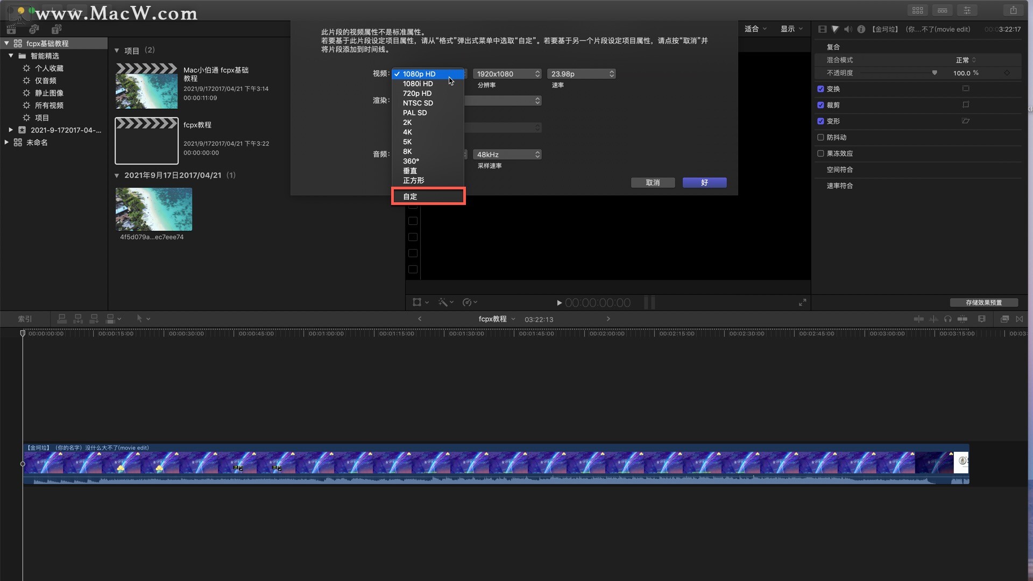Click the color inspector triangle icon
Screen dimensions: 1033x581
point(835,29)
